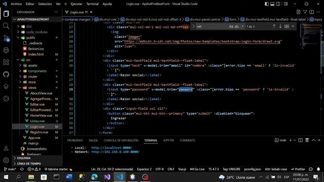Viewport: 324px width, 182px height.
Task: Open Microsoft Word from taskbar
Action: [69, 177]
